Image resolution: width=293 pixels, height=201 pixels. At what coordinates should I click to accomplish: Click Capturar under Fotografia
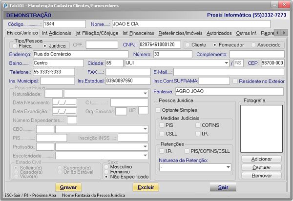coord(261,167)
